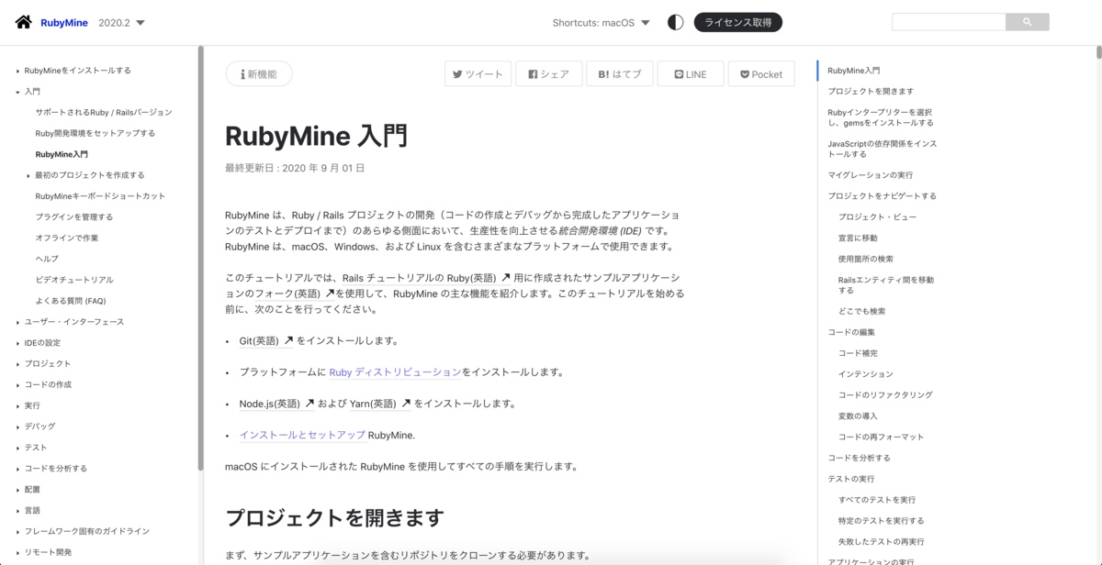This screenshot has width=1102, height=565.
Task: Expand the コードを分析する sidebar section
Action: [17, 469]
